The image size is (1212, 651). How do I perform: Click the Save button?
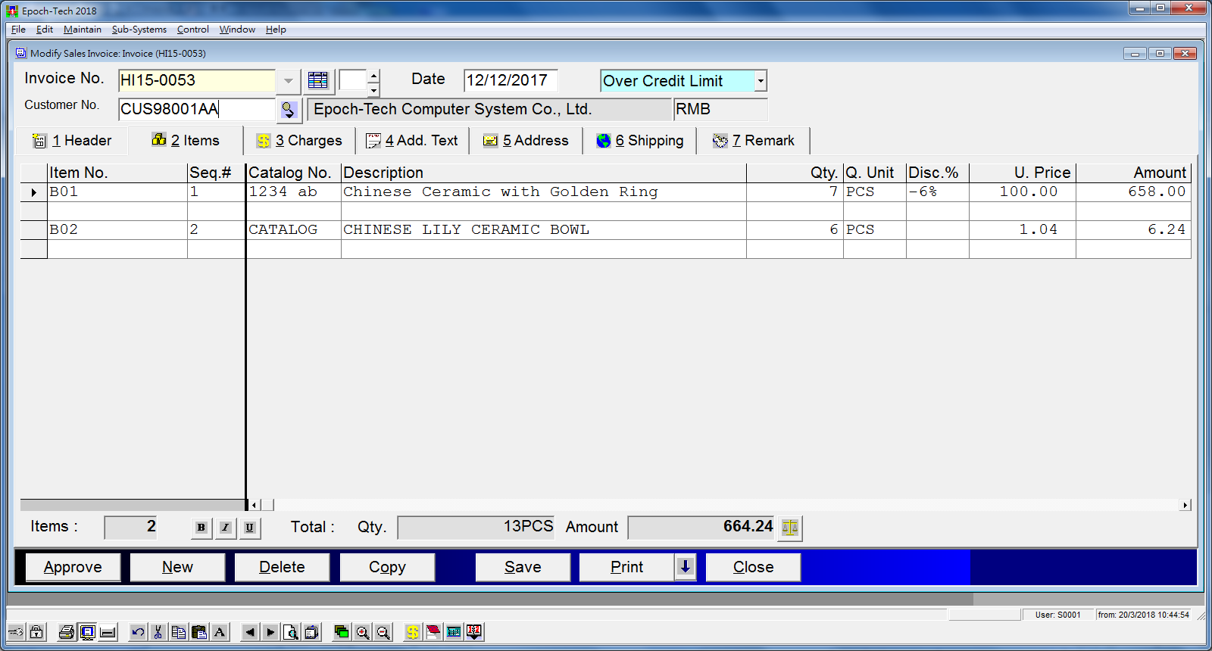[523, 567]
